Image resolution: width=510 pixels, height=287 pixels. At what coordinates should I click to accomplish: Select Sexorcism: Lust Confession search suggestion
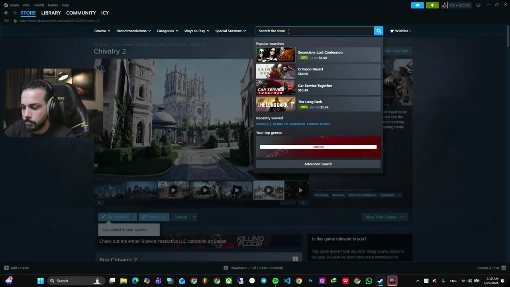(x=318, y=55)
